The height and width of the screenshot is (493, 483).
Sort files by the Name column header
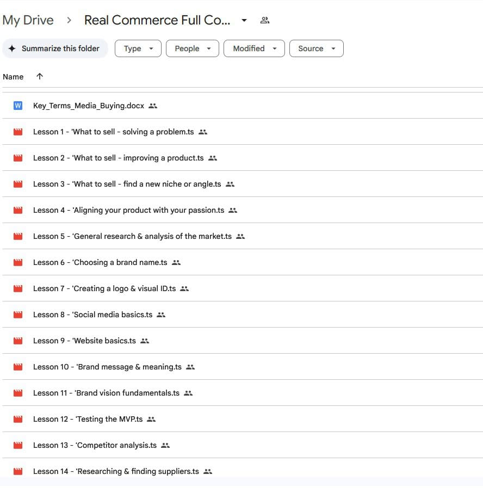click(13, 77)
